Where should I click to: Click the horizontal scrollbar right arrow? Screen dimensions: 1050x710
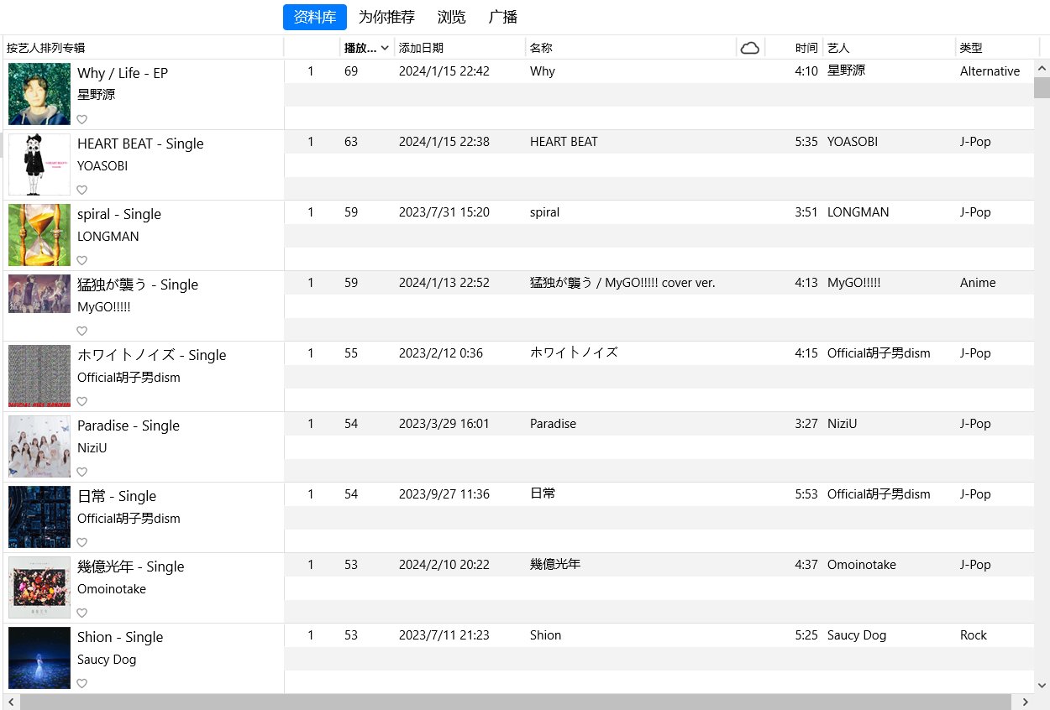[1025, 702]
